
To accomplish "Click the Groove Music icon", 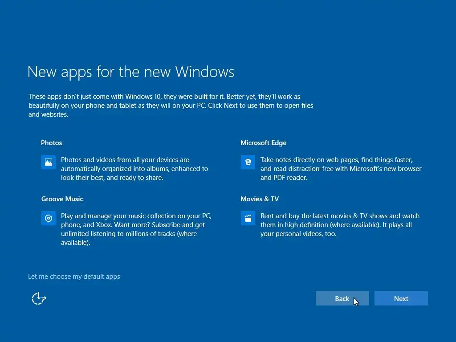I will tap(48, 218).
